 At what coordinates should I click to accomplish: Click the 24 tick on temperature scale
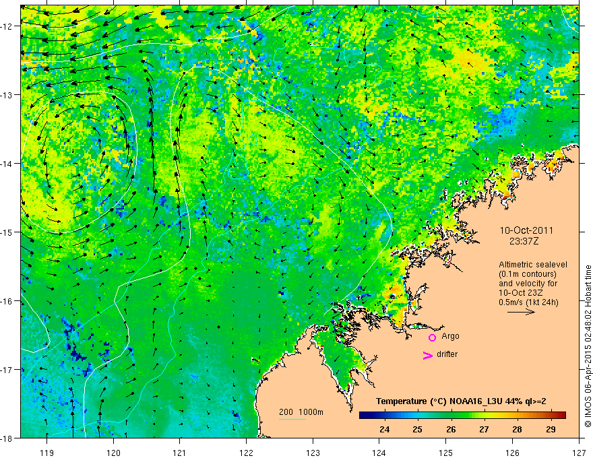(x=385, y=429)
